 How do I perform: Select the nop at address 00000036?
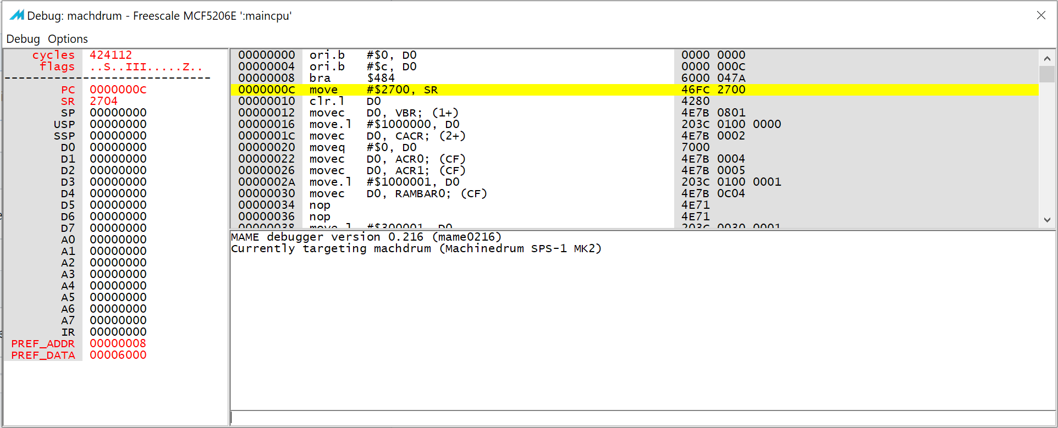coord(635,216)
